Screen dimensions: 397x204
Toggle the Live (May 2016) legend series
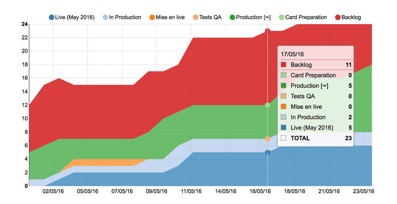tap(72, 17)
